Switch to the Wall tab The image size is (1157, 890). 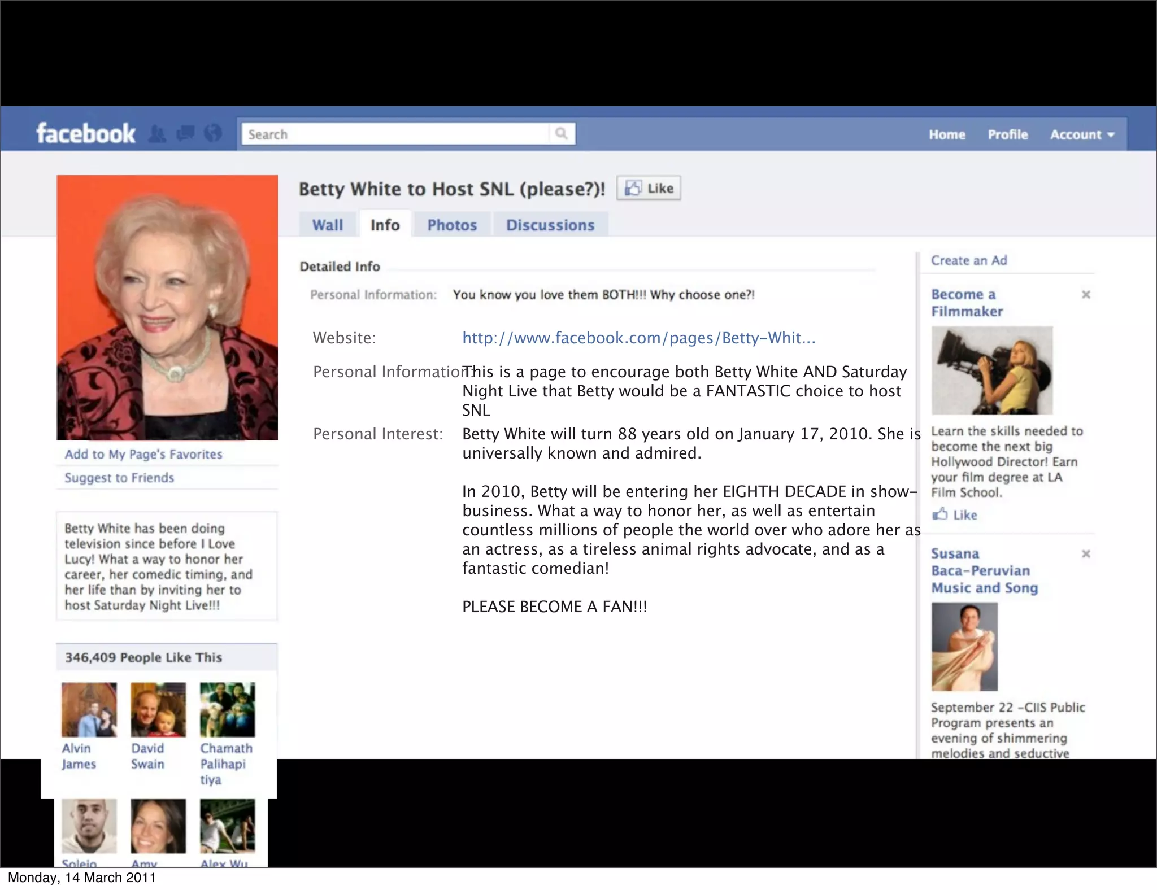(x=328, y=225)
